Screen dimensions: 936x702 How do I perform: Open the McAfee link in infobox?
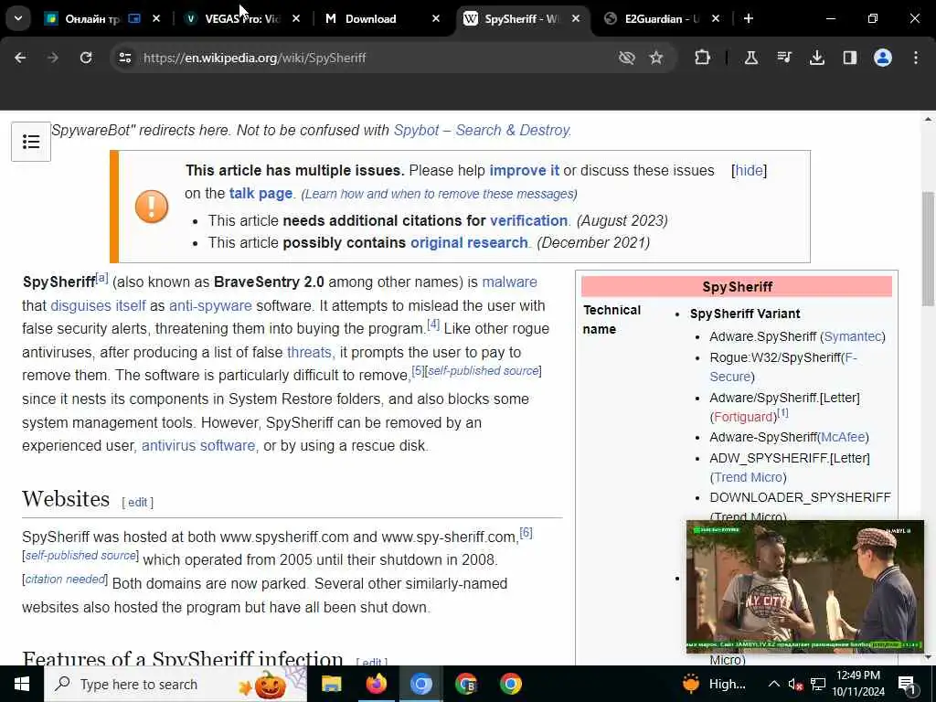(843, 437)
